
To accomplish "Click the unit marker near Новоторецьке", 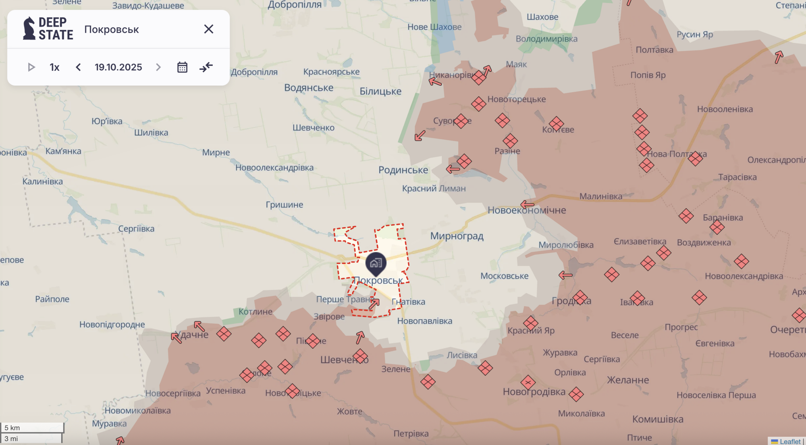I will coord(478,104).
